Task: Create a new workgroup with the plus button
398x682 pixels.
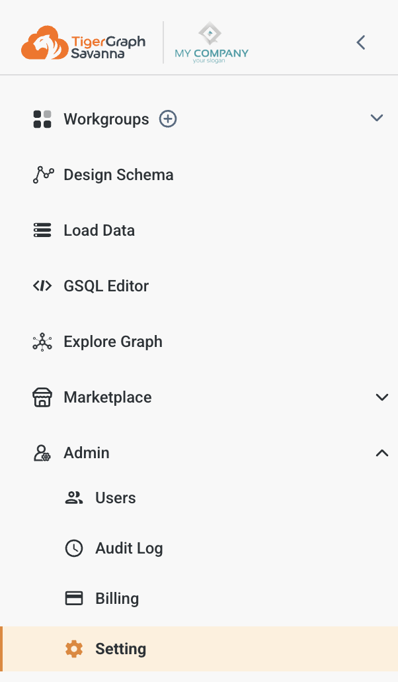Action: pyautogui.click(x=167, y=119)
